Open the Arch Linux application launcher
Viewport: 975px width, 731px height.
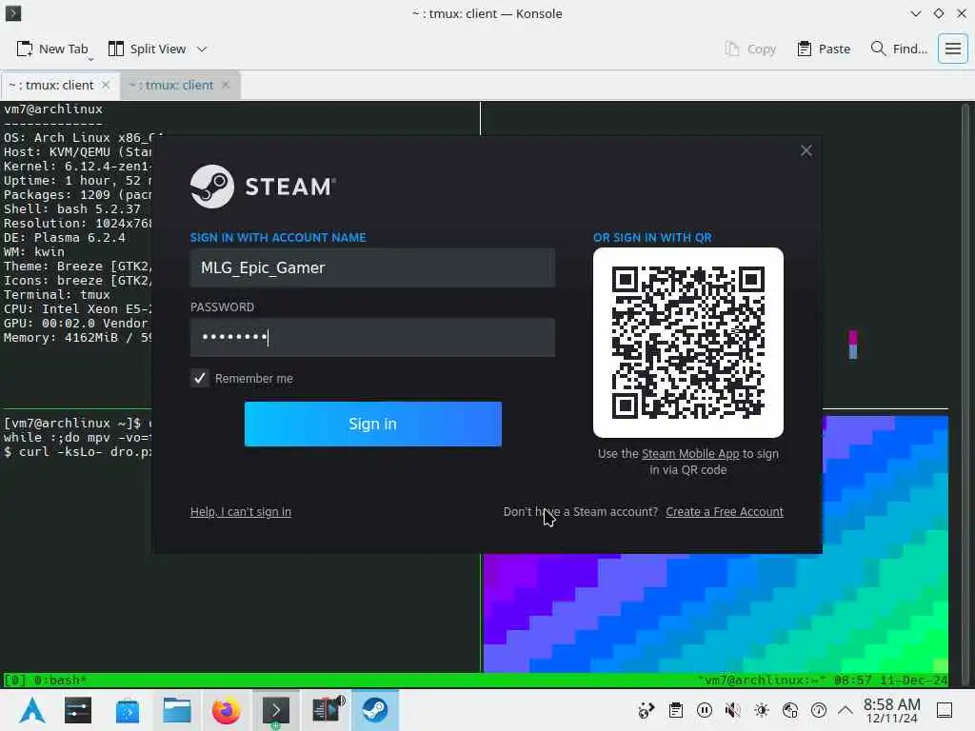pyautogui.click(x=31, y=710)
